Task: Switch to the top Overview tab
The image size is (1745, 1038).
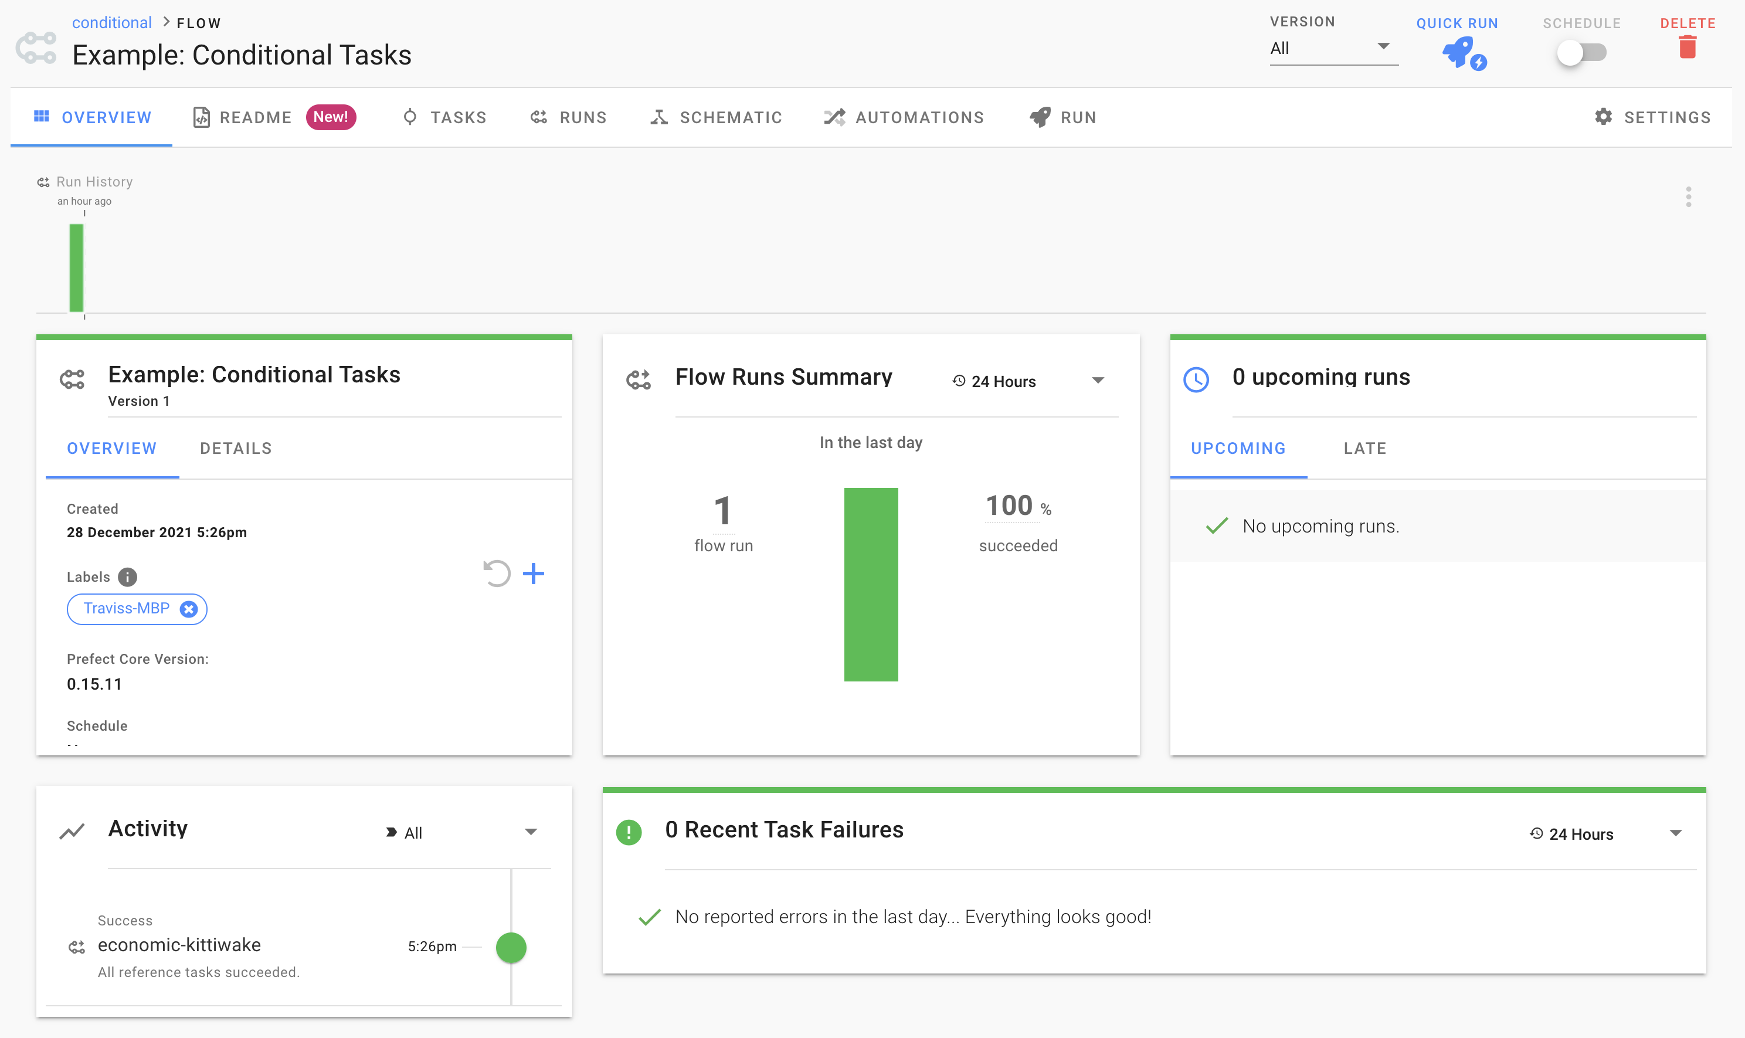Action: 91,117
